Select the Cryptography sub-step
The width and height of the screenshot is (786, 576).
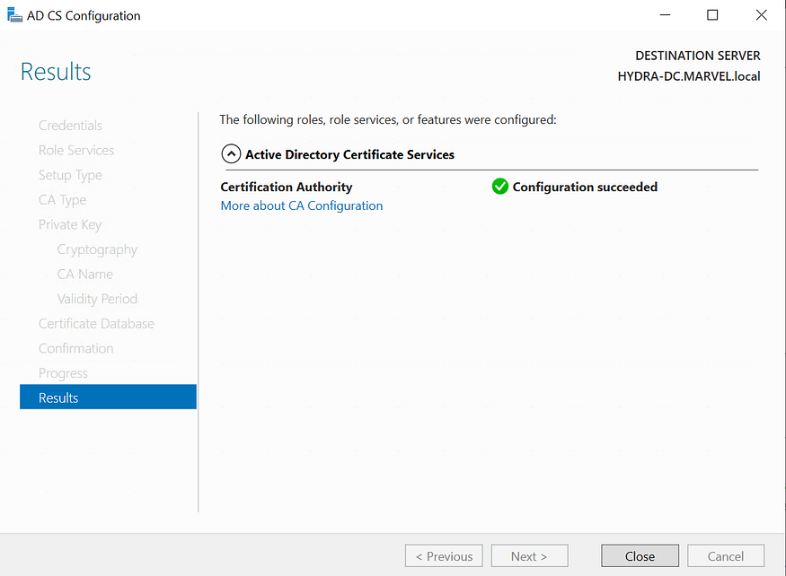coord(97,249)
